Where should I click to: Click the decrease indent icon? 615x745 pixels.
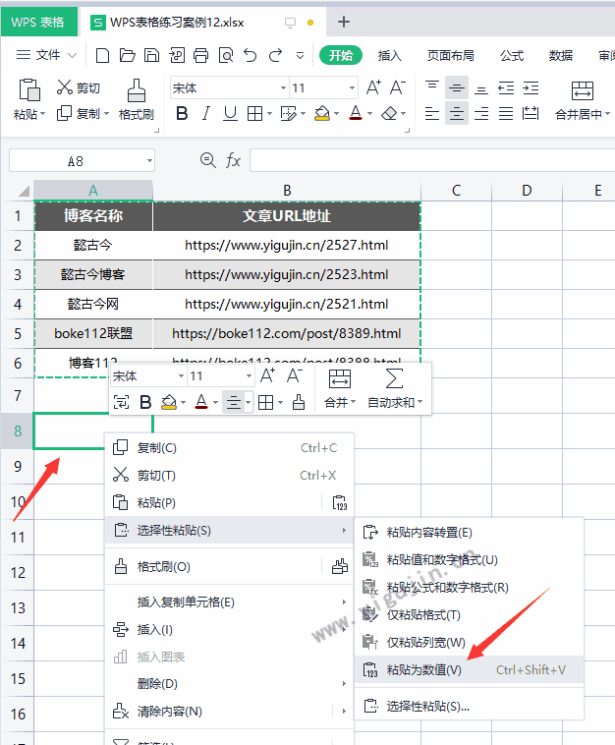click(506, 87)
